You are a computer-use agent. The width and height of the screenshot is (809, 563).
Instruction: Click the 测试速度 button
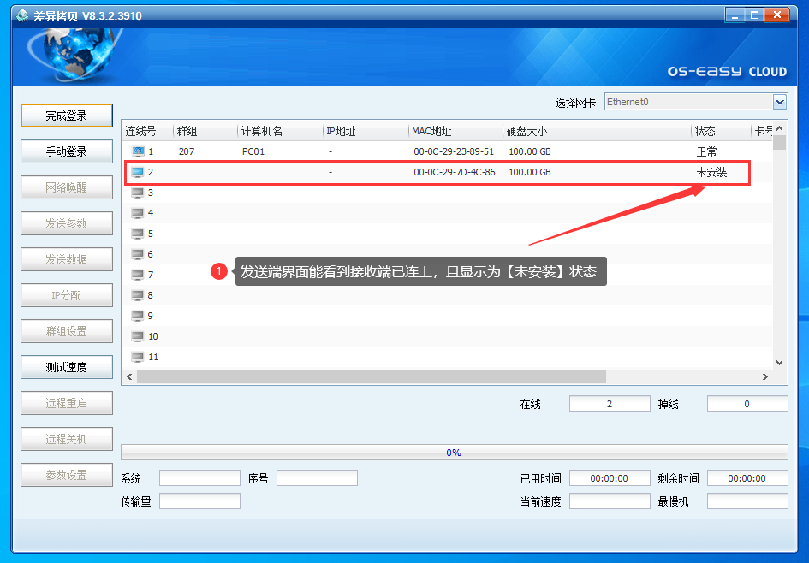point(67,367)
